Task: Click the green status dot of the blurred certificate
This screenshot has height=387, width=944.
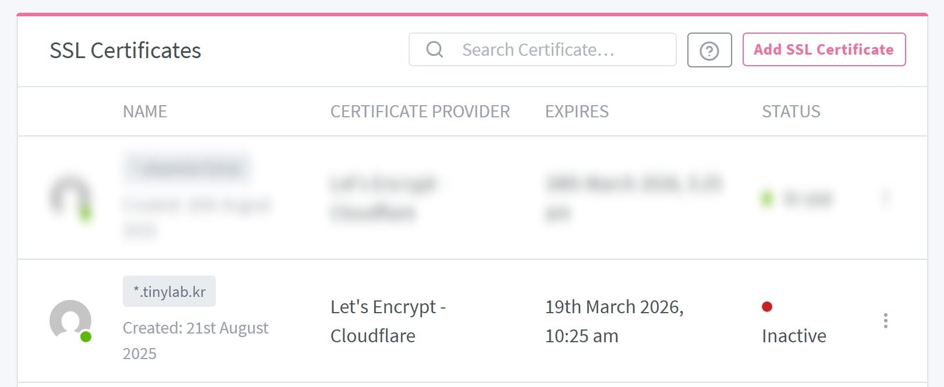Action: click(767, 199)
